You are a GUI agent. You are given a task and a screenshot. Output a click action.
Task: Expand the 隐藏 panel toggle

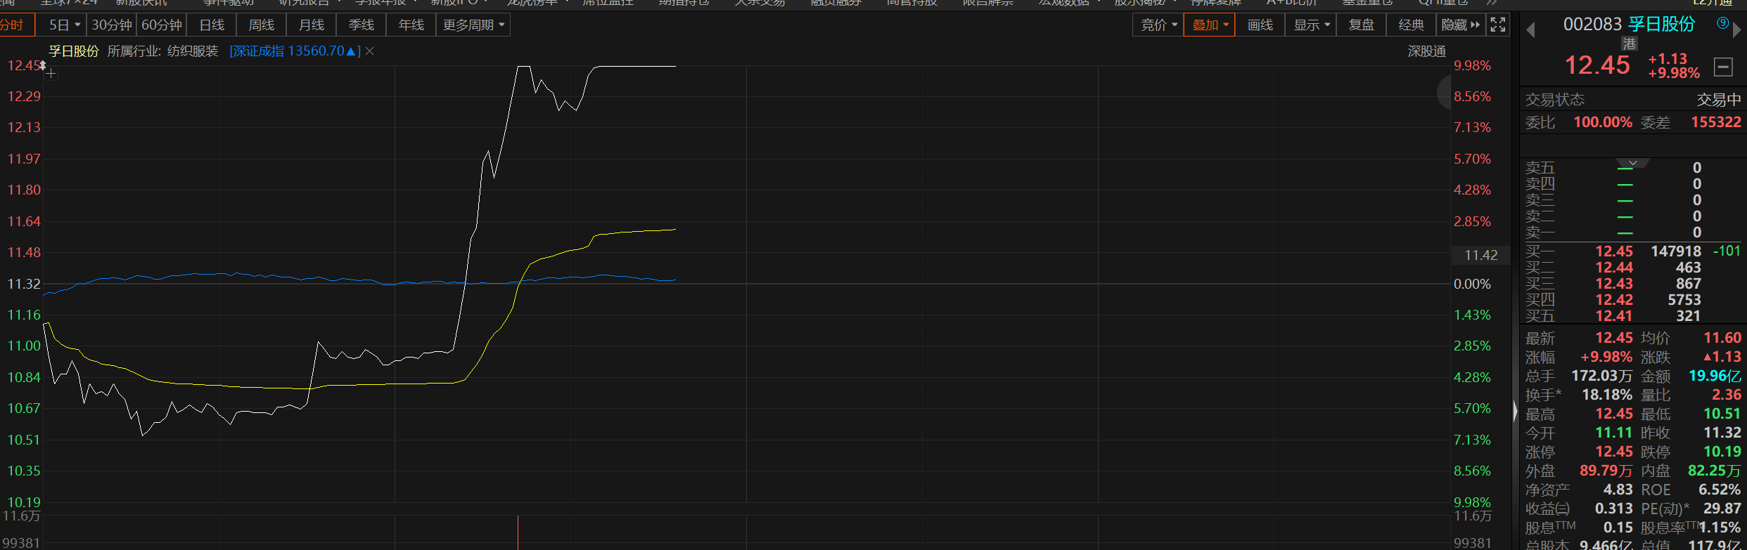point(1460,25)
